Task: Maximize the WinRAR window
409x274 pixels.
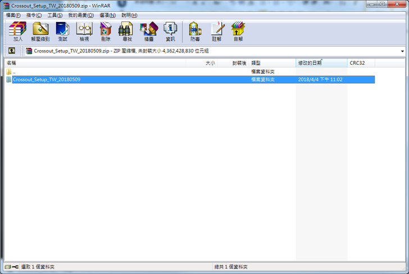Action: pyautogui.click(x=383, y=4)
